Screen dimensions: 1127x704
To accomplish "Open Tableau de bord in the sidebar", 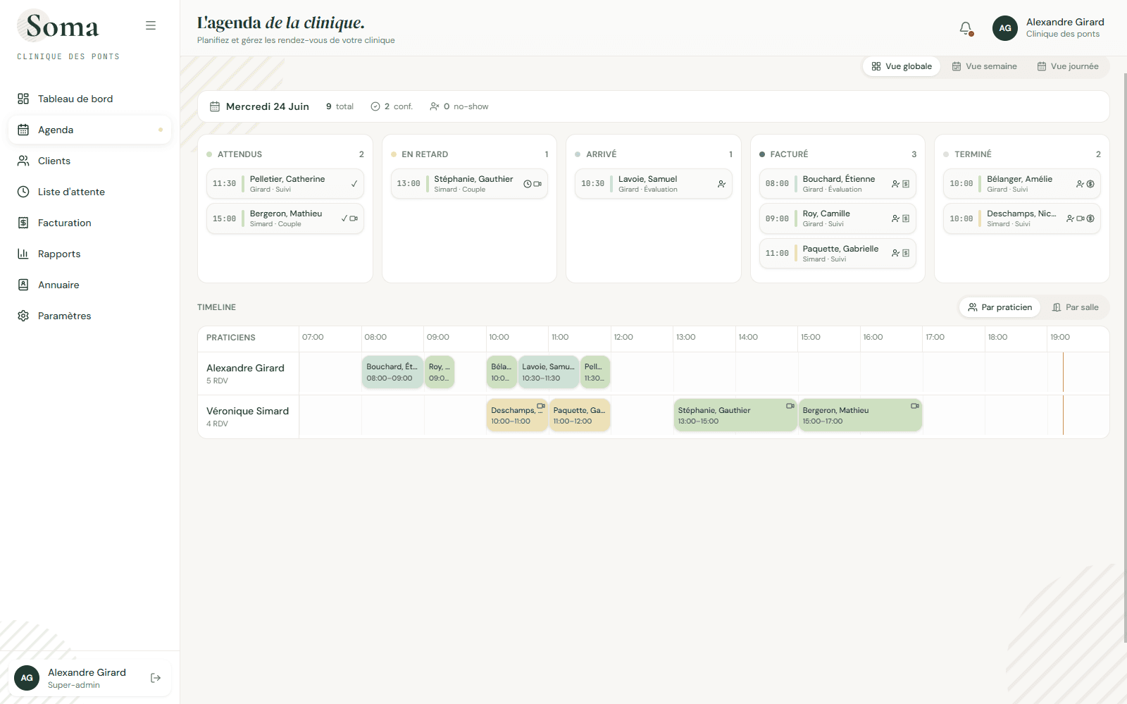I will click(89, 99).
